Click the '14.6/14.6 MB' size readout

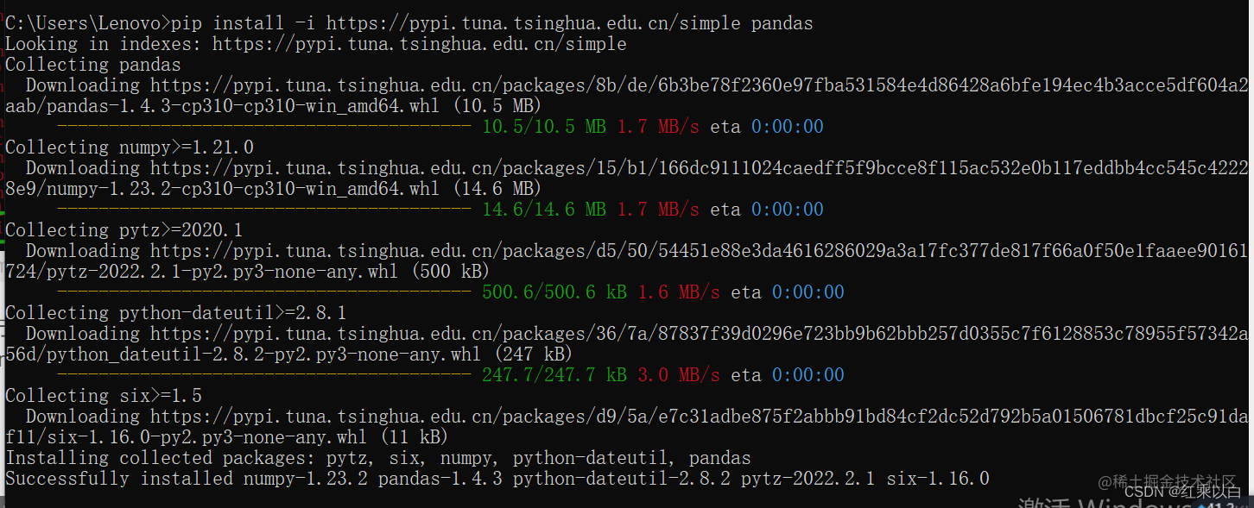pos(544,210)
